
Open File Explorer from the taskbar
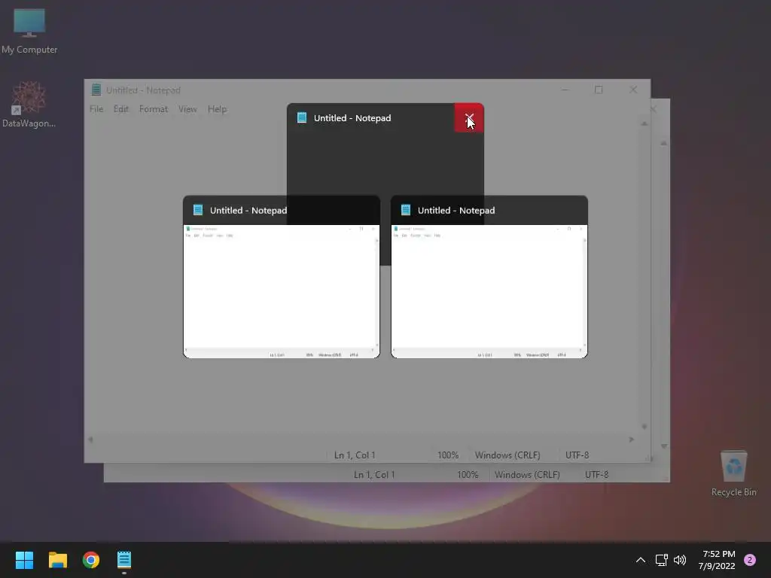coord(57,560)
